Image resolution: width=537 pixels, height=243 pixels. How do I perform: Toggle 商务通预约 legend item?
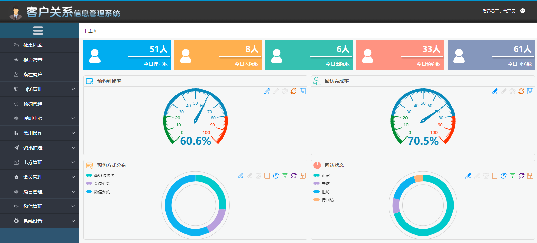click(x=101, y=176)
